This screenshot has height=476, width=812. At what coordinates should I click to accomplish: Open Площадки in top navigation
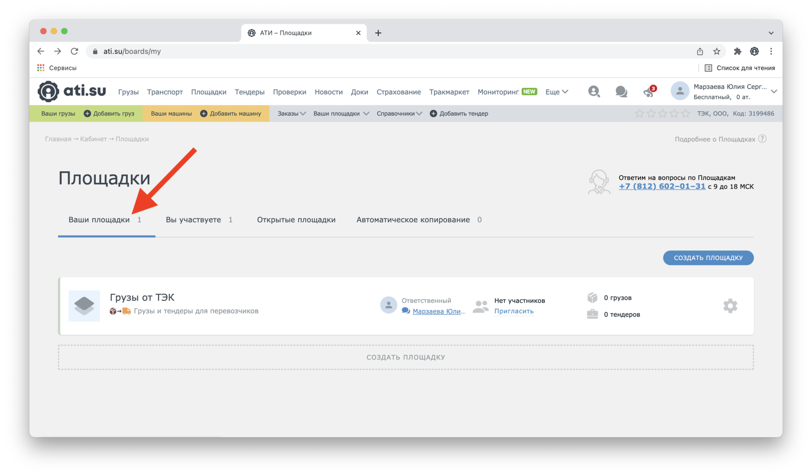click(209, 92)
